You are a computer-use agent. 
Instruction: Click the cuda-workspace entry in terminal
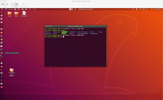tap(83, 32)
